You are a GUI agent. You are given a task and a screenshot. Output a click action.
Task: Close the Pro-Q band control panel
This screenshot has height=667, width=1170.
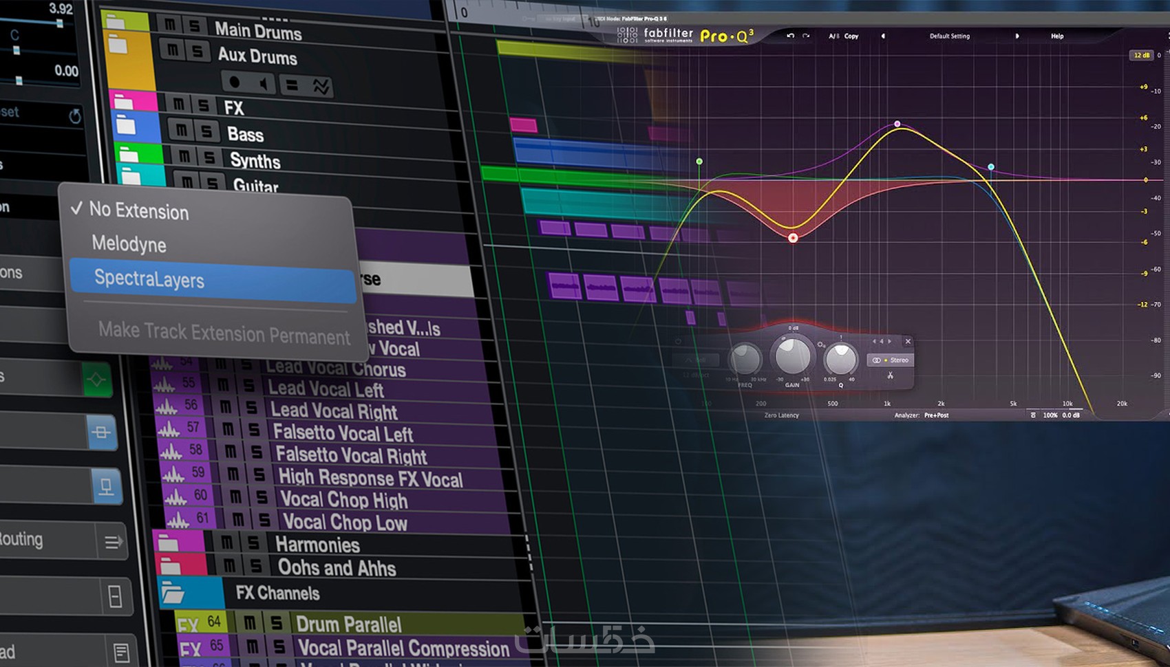pos(908,341)
